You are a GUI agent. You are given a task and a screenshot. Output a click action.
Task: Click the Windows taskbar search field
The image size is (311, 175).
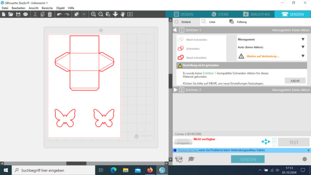tap(53, 170)
